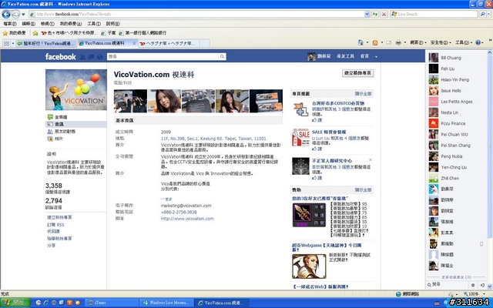The image size is (493, 308).
Task: Click the 建立粉絲專頁 button at top right
Action: (x=357, y=73)
